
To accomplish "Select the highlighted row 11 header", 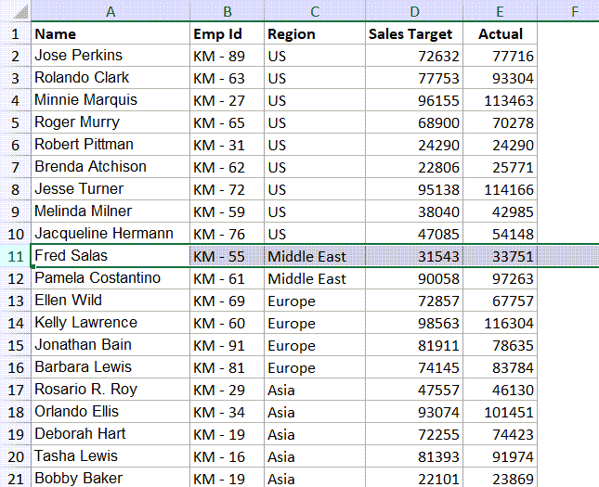I will pyautogui.click(x=15, y=256).
